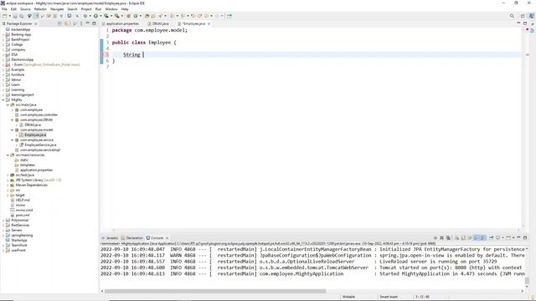
Task: Minimize the Console panel
Action: click(x=518, y=237)
